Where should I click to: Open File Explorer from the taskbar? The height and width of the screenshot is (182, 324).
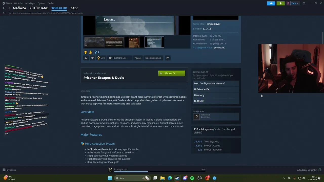pos(163,178)
